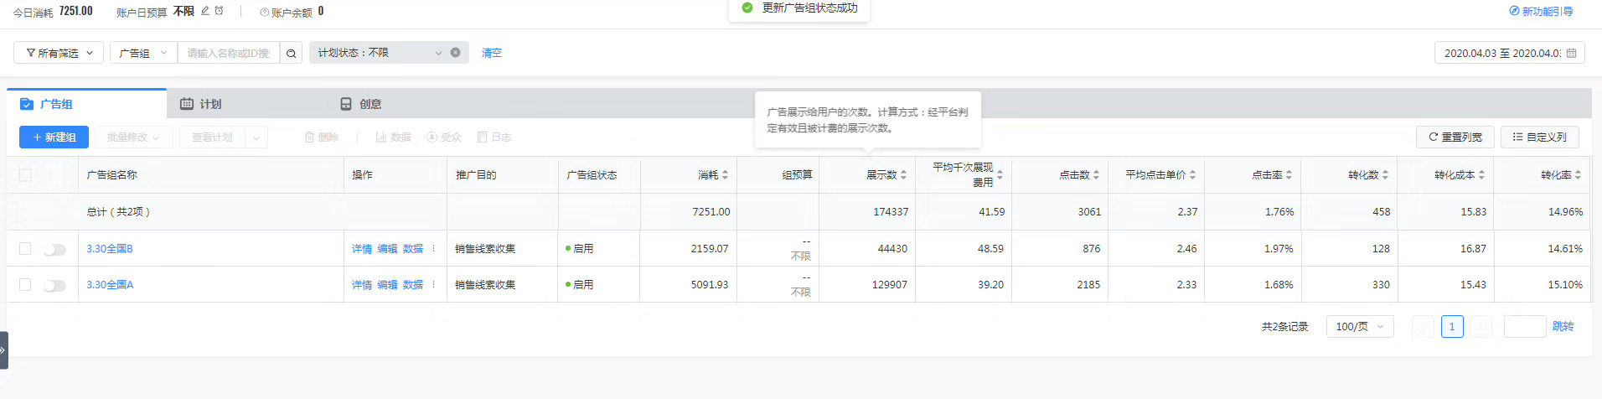Click the 新建组 button
This screenshot has width=1602, height=399.
tap(54, 137)
